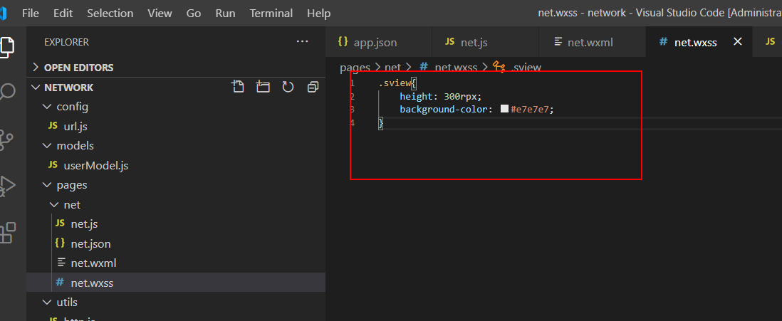Click the '300rpx' value in editor
Screen dimensions: 782x321
(x=462, y=96)
